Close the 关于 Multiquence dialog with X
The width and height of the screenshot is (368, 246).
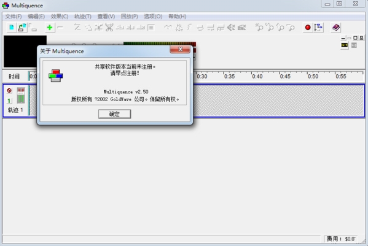pyautogui.click(x=180, y=49)
